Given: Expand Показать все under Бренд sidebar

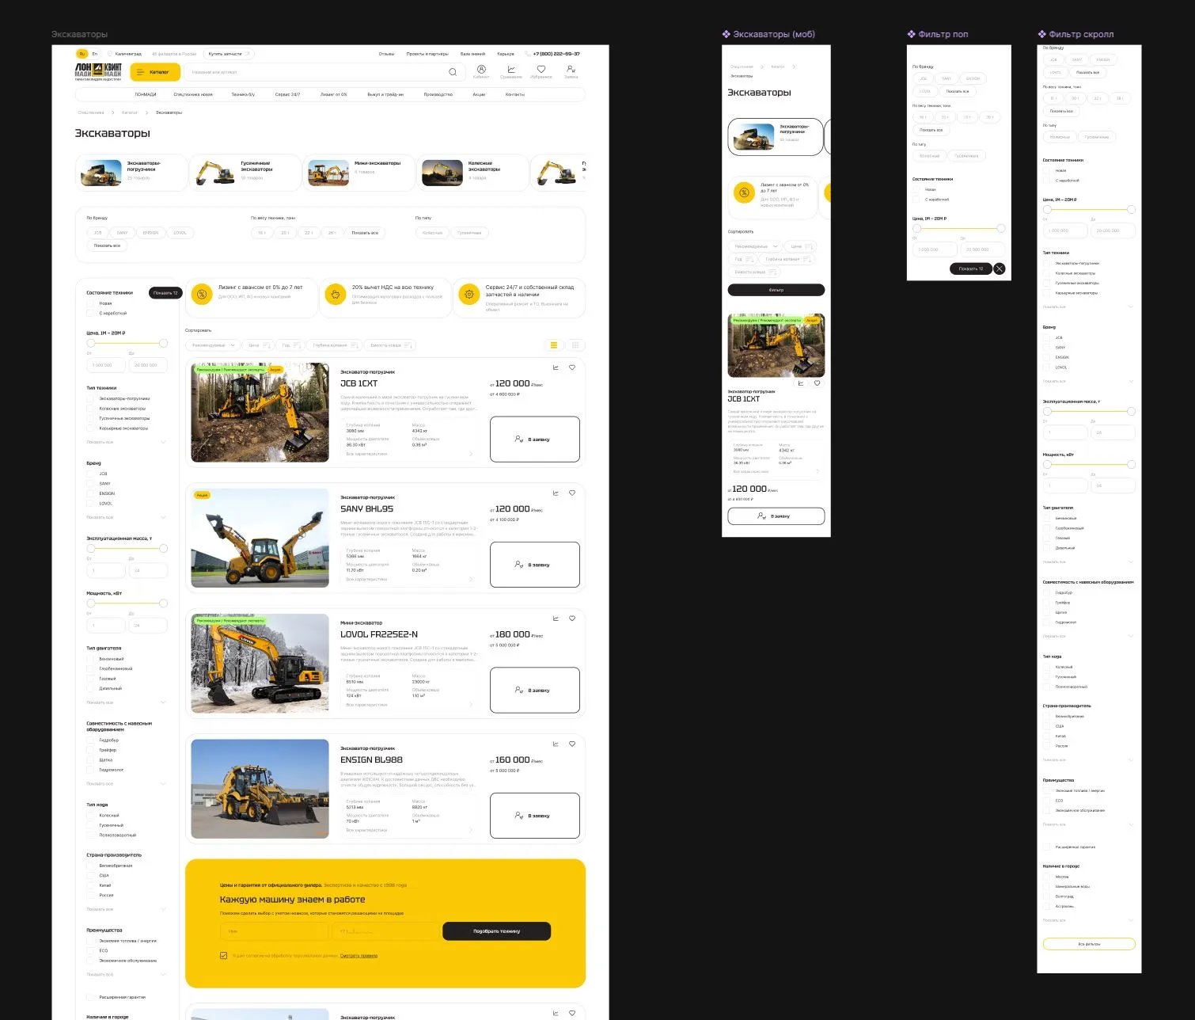Looking at the screenshot, I should (127, 517).
